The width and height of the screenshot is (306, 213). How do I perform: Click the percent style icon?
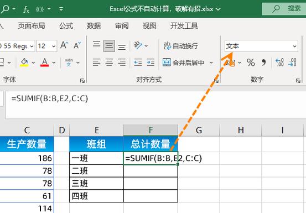(x=251, y=63)
